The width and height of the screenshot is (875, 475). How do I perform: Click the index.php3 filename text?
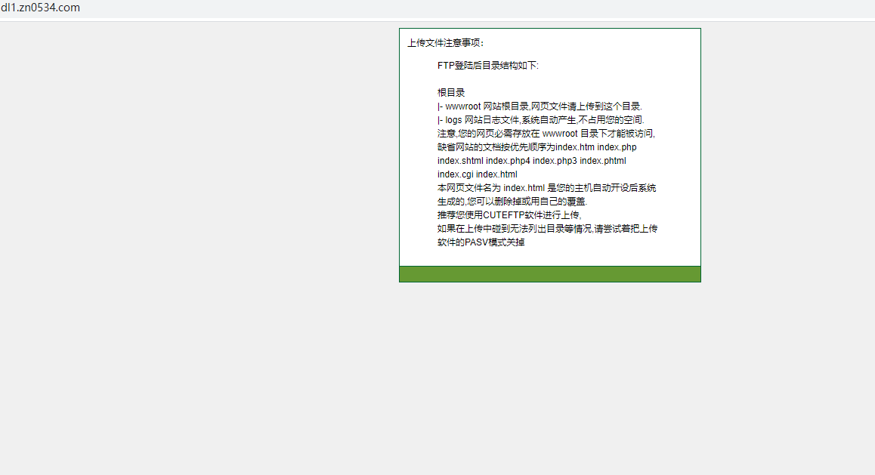(x=555, y=161)
